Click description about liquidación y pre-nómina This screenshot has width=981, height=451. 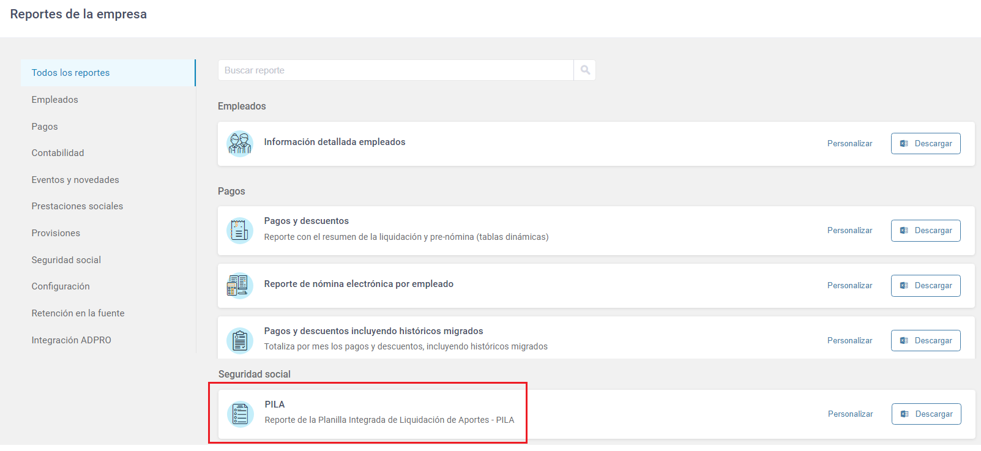pyautogui.click(x=406, y=237)
